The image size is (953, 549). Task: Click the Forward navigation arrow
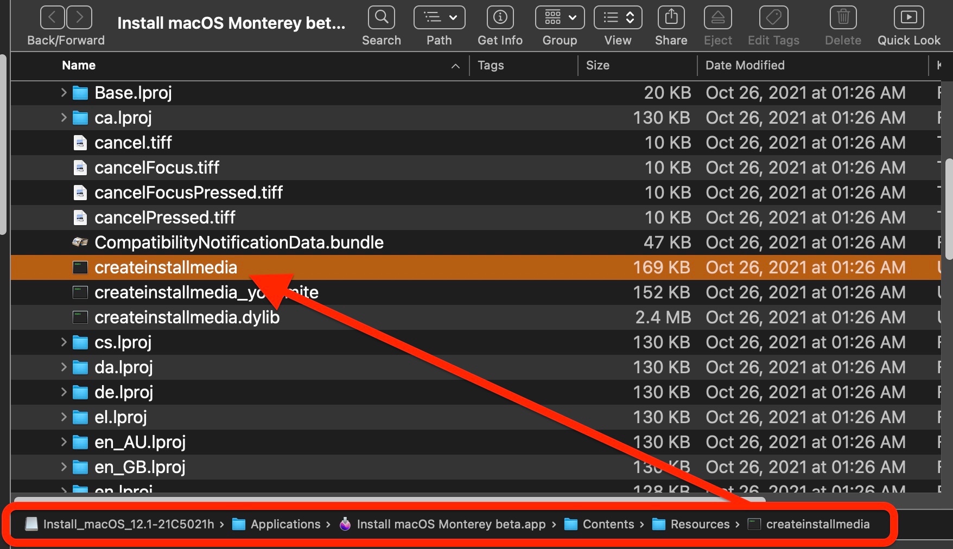pyautogui.click(x=79, y=17)
